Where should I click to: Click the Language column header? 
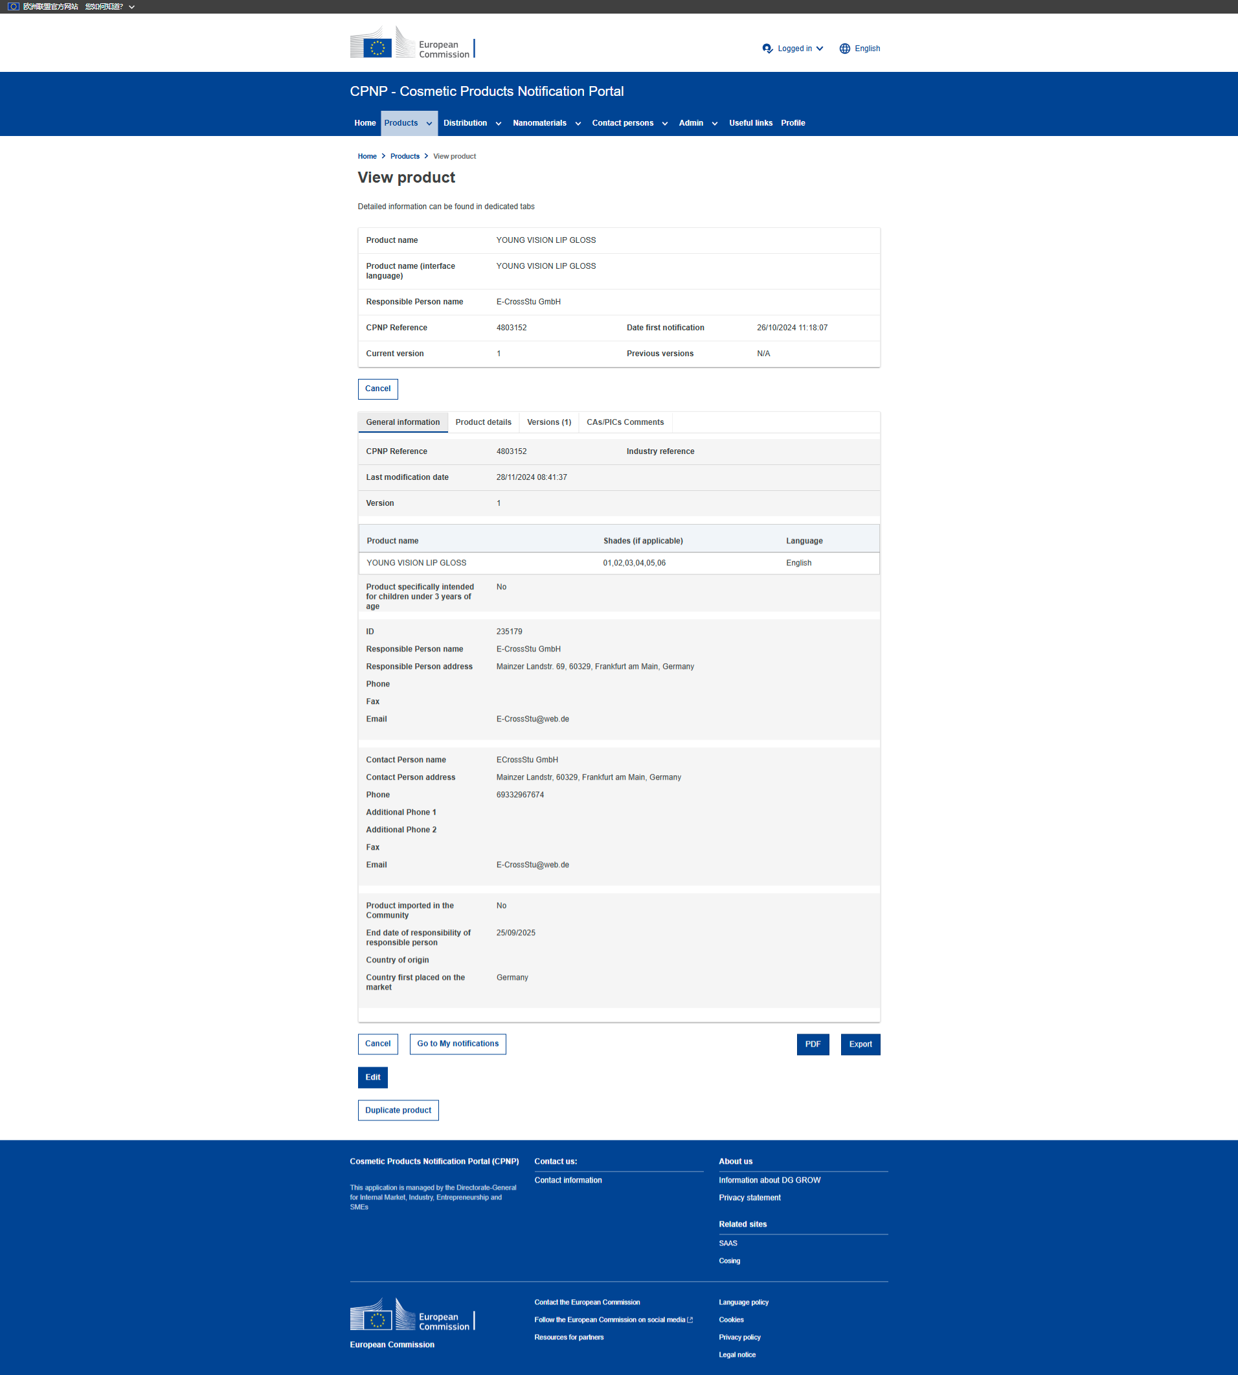tap(805, 541)
